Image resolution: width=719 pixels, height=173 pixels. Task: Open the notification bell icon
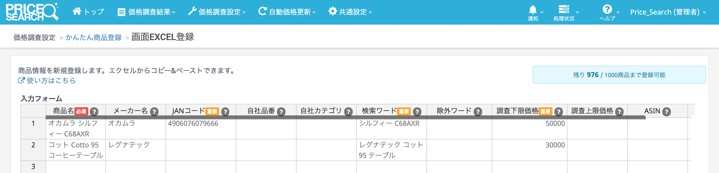[x=533, y=10]
